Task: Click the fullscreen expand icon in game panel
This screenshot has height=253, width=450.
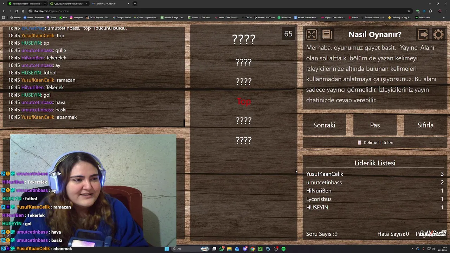Action: pyautogui.click(x=311, y=34)
